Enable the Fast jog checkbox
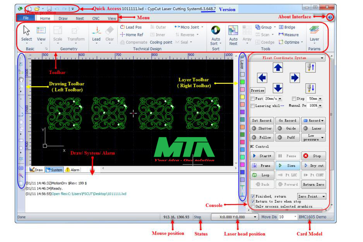 [x=253, y=99]
